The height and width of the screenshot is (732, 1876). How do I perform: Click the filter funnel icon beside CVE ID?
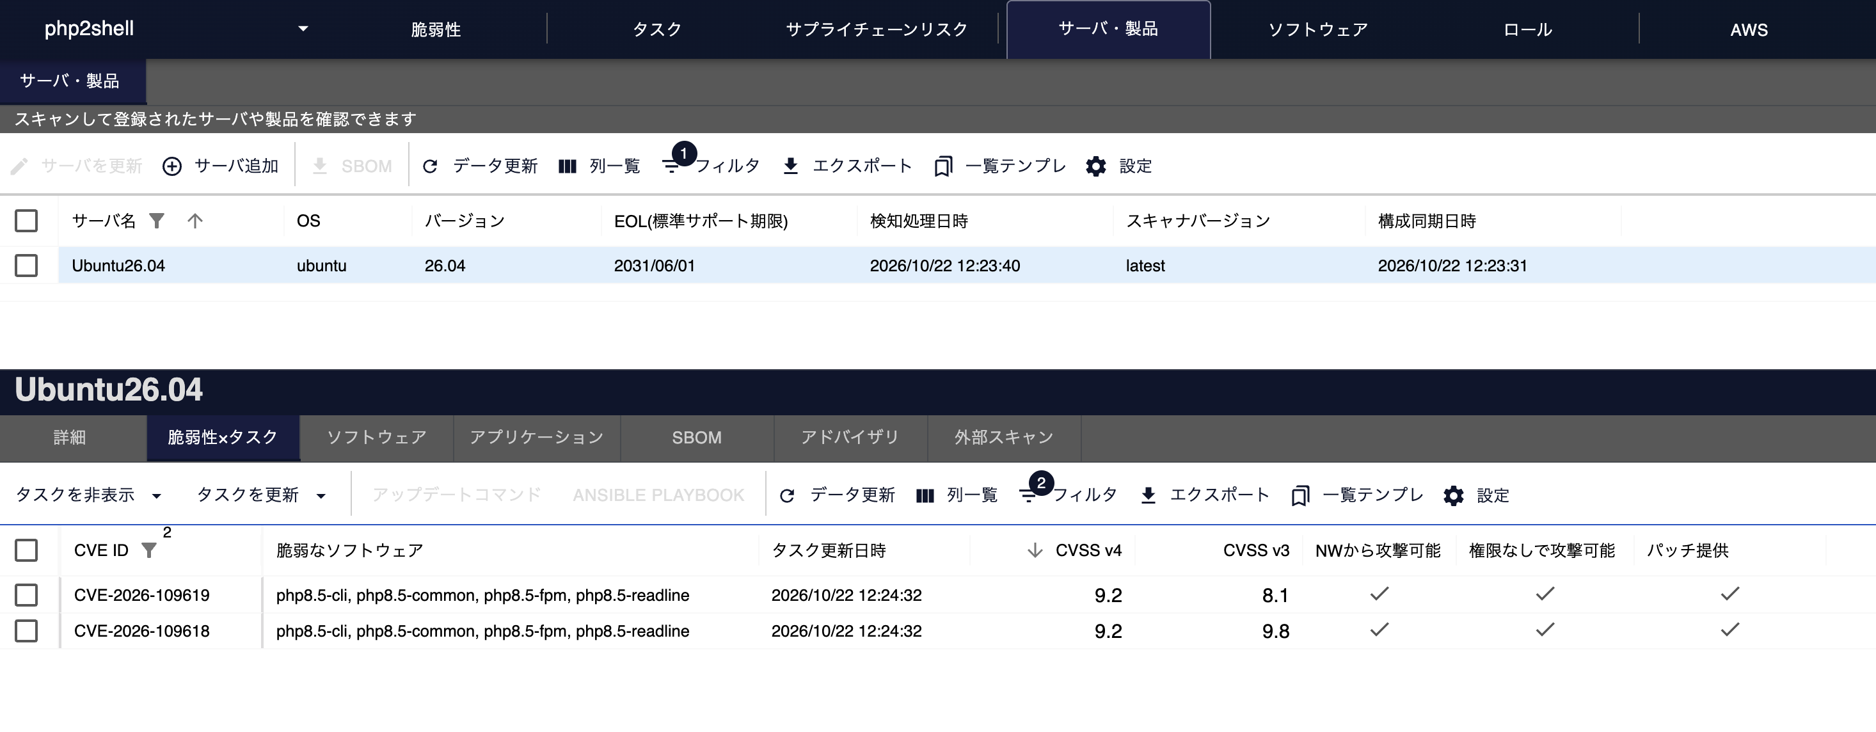[148, 550]
